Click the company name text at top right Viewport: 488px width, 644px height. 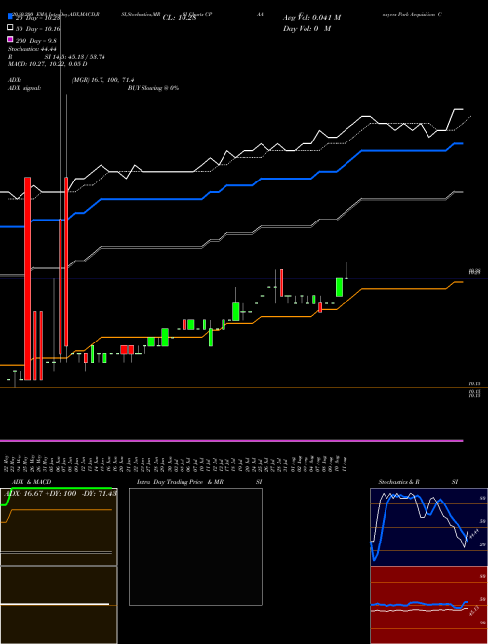pyautogui.click(x=412, y=14)
